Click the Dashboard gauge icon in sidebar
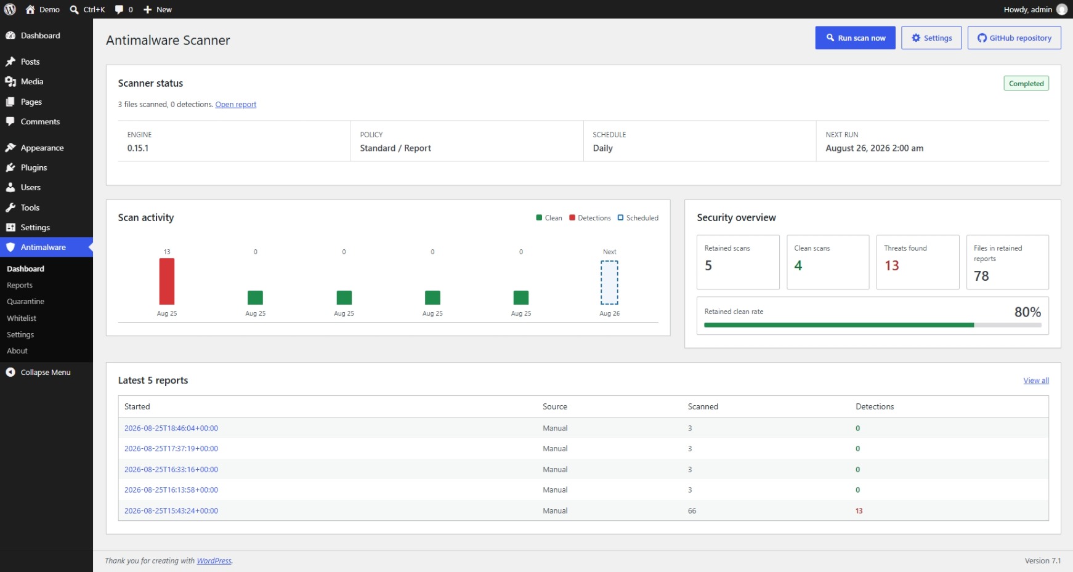This screenshot has height=572, width=1073. [10, 36]
